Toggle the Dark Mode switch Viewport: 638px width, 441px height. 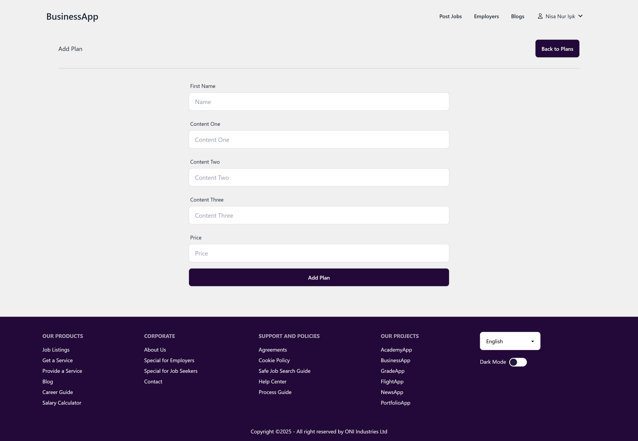click(x=518, y=362)
